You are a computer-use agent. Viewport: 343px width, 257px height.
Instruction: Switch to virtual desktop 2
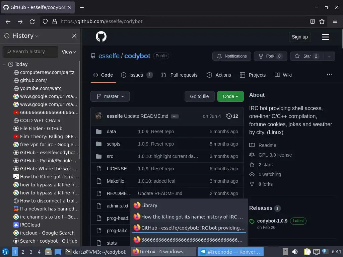[23, 252]
